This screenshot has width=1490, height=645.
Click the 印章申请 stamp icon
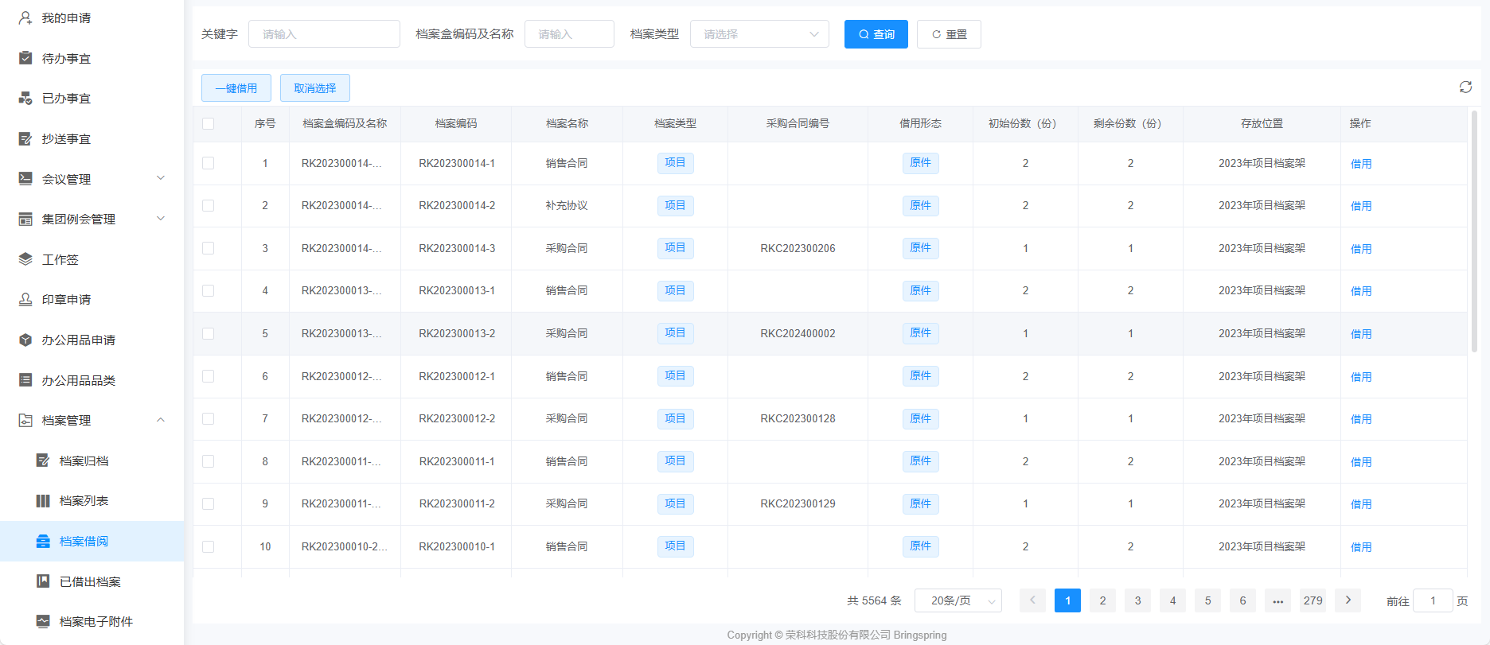pyautogui.click(x=25, y=300)
